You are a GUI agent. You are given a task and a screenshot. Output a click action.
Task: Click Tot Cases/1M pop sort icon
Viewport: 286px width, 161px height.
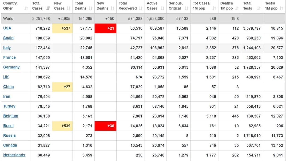coord(214,9)
